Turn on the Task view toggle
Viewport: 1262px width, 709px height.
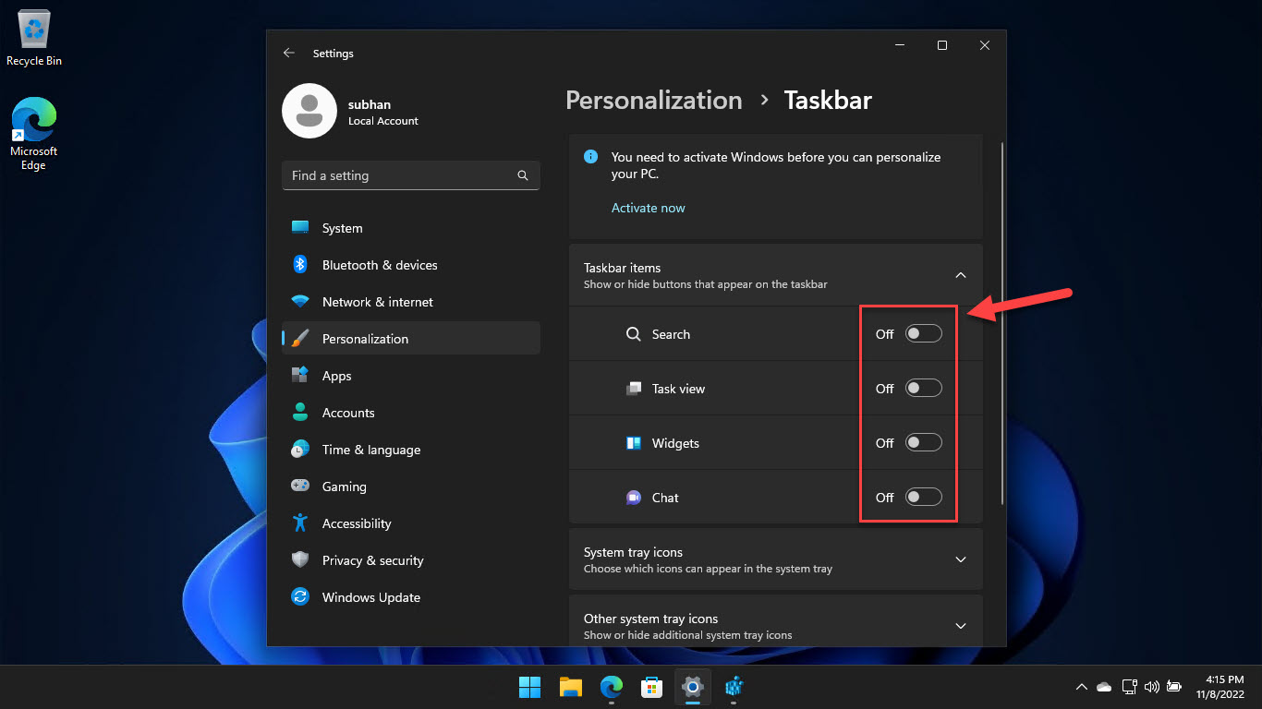[x=923, y=388]
